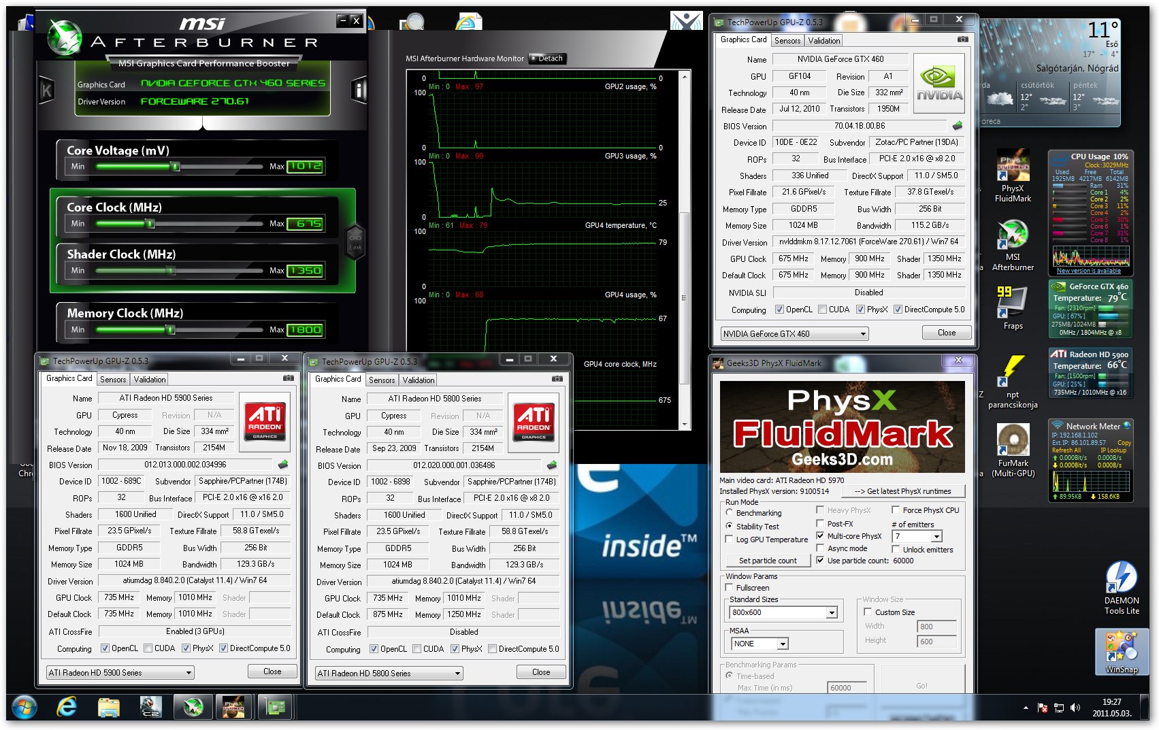Screen dimensions: 1159x730
Task: Open MSAA NONE dropdown
Action: (760, 644)
